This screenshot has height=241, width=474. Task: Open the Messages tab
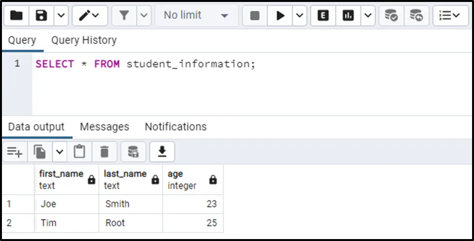[105, 127]
